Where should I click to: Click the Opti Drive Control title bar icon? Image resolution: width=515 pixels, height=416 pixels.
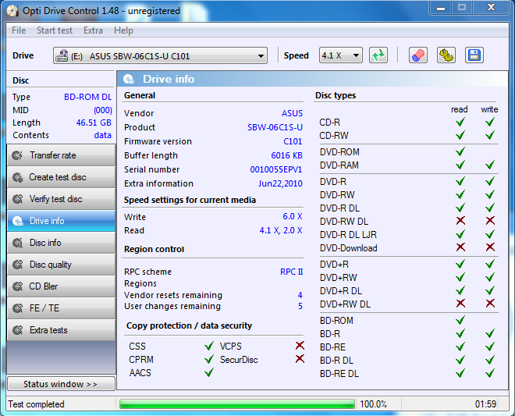pos(12,11)
